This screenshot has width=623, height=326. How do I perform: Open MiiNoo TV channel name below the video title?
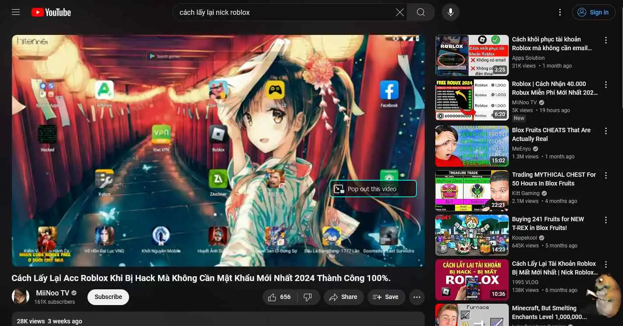[52, 293]
